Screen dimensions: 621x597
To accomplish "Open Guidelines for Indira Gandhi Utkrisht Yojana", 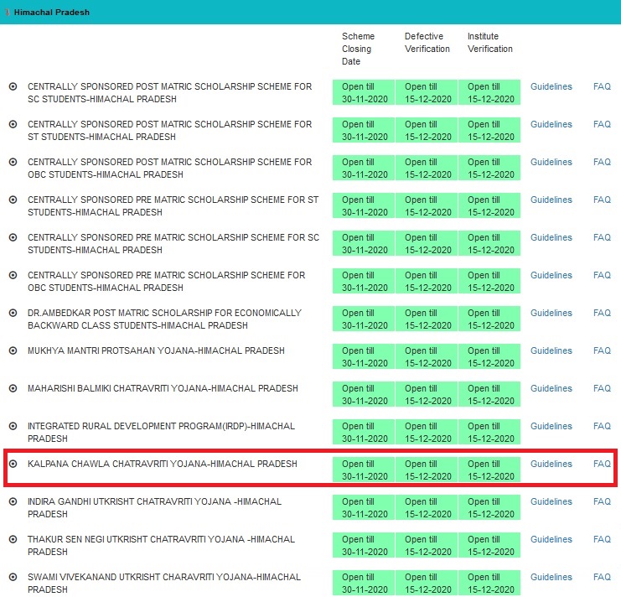I will [551, 501].
